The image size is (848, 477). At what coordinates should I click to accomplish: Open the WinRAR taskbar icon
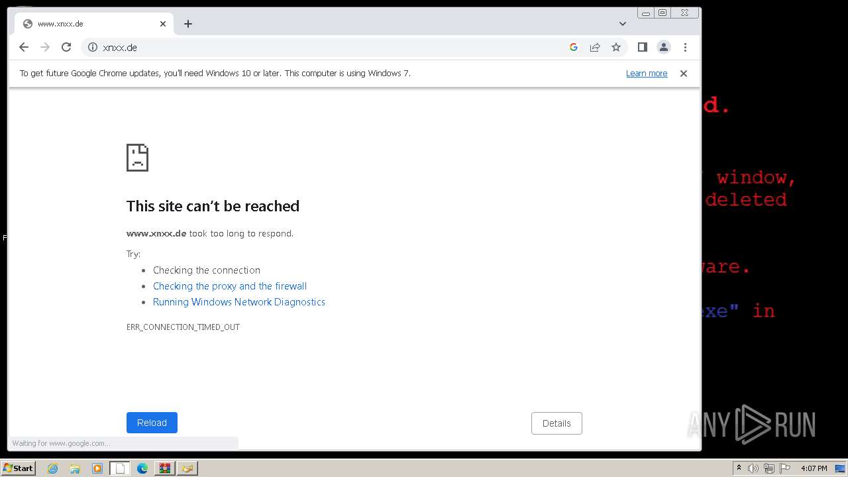point(164,468)
